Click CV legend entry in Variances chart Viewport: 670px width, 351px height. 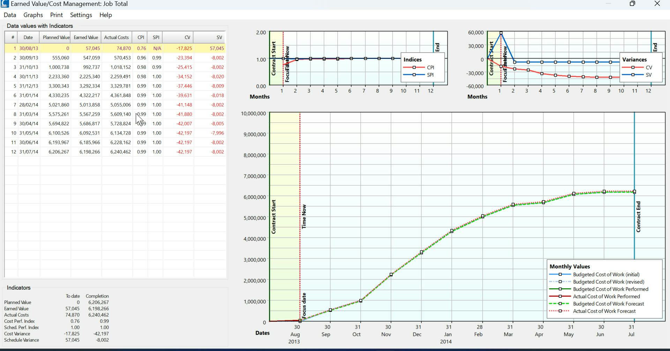pyautogui.click(x=637, y=68)
